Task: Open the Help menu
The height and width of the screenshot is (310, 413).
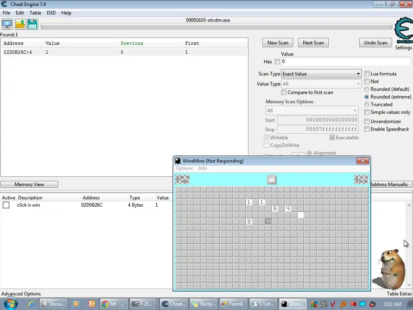Action: (x=67, y=13)
